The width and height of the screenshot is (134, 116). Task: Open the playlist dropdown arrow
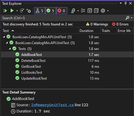[x=78, y=11]
